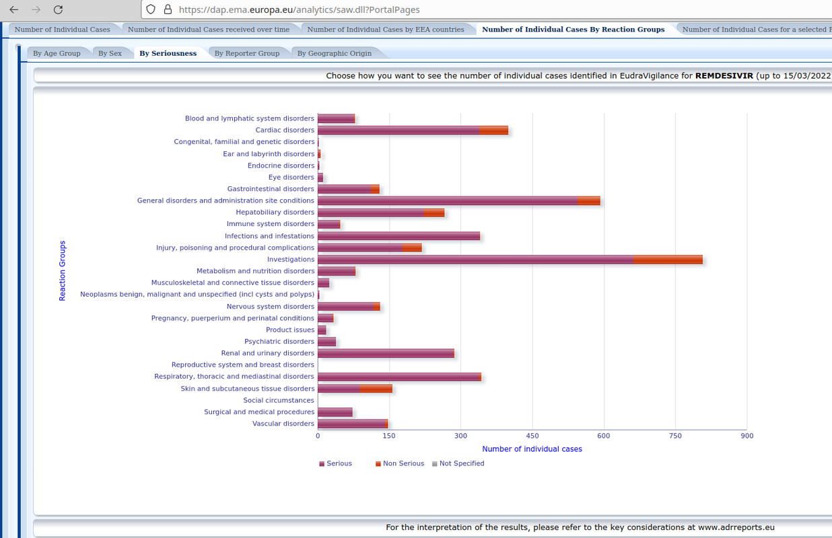
Task: Click the Gastrointestinal disorders label
Action: (x=271, y=189)
